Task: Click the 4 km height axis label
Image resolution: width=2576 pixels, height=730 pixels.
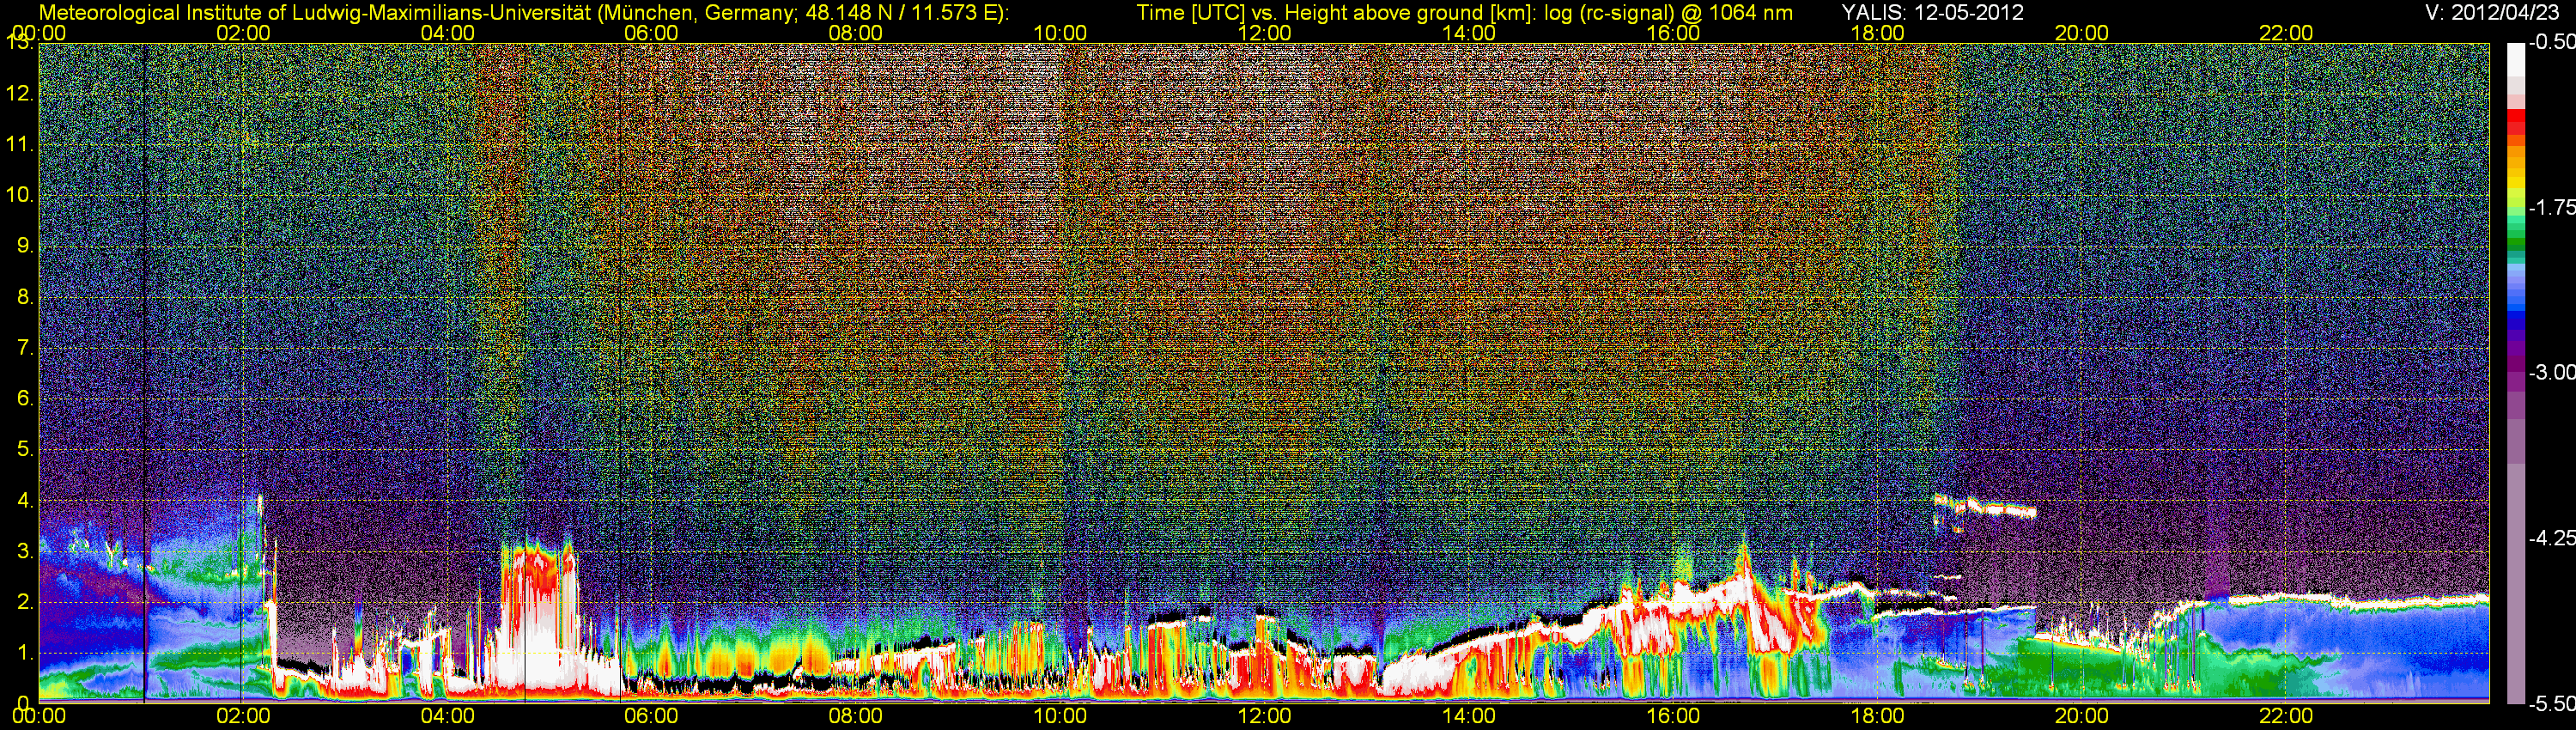Action: pyautogui.click(x=24, y=500)
